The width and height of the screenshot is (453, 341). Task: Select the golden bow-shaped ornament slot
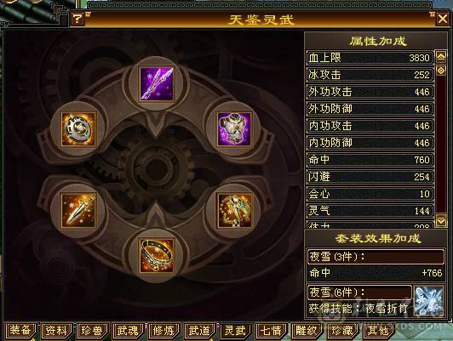tap(234, 210)
